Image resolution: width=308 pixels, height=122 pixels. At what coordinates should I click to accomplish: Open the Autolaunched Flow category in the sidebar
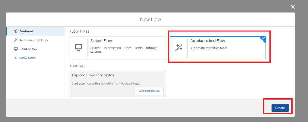(x=33, y=40)
